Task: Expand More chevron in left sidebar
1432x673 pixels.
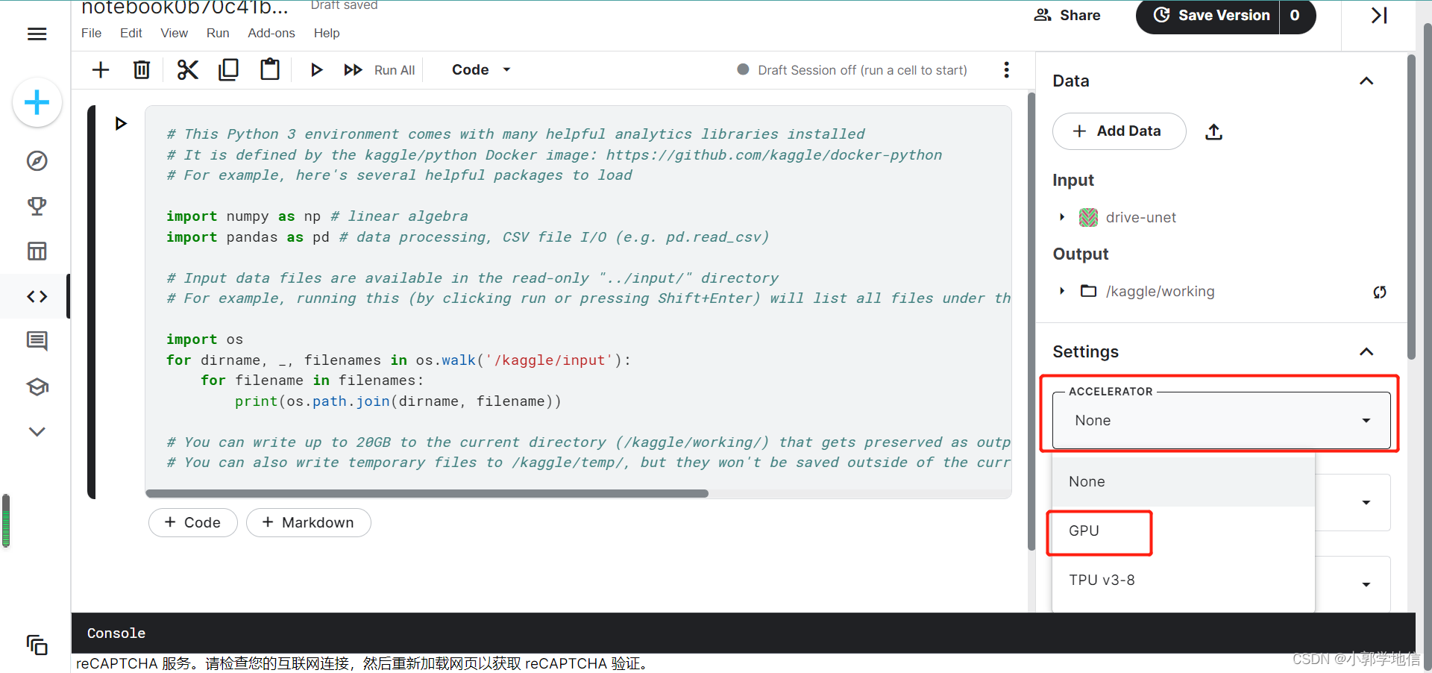Action: [x=37, y=431]
